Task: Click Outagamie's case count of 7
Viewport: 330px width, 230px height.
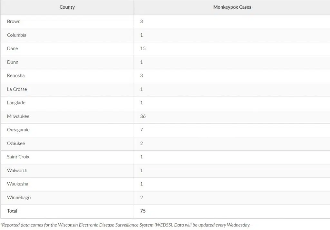Action: [x=142, y=130]
